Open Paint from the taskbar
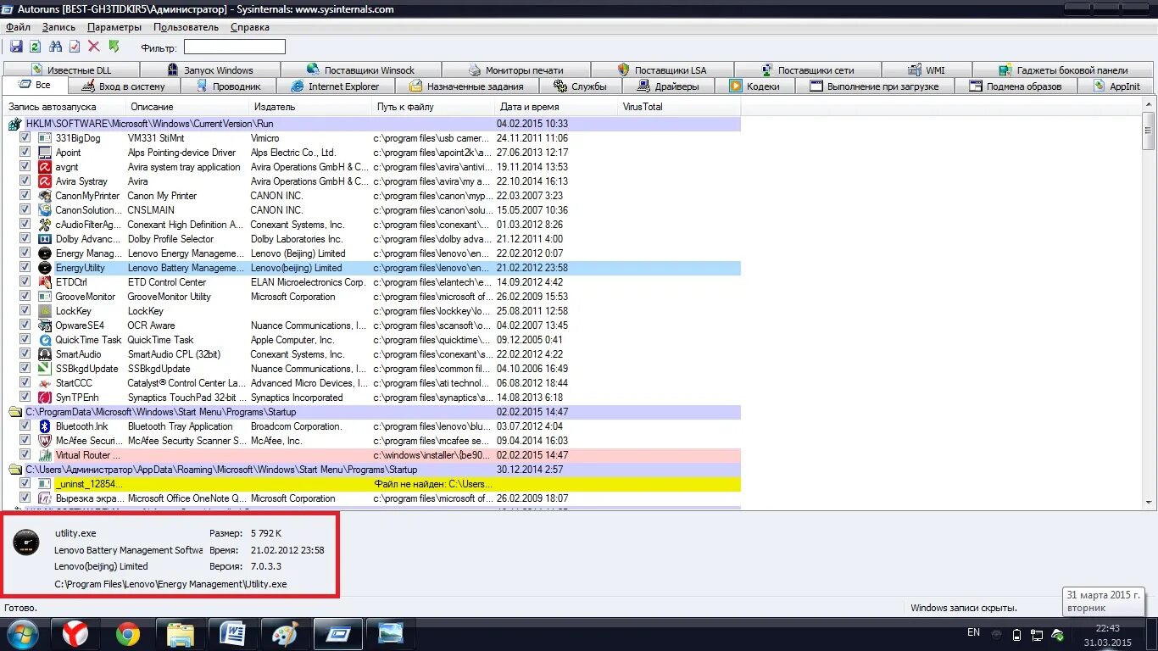 pyautogui.click(x=286, y=633)
